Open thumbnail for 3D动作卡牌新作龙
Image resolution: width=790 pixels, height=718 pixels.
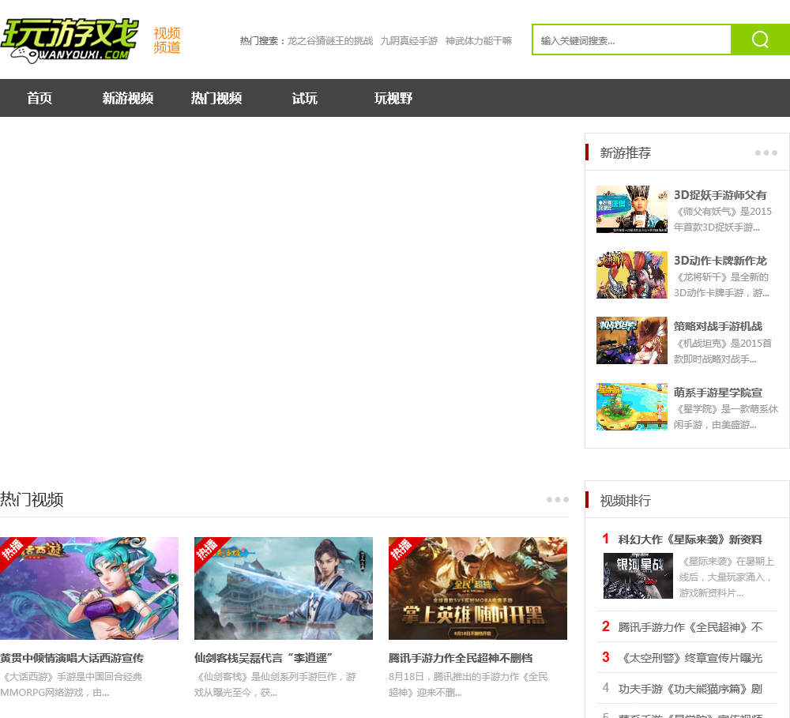[x=632, y=275]
